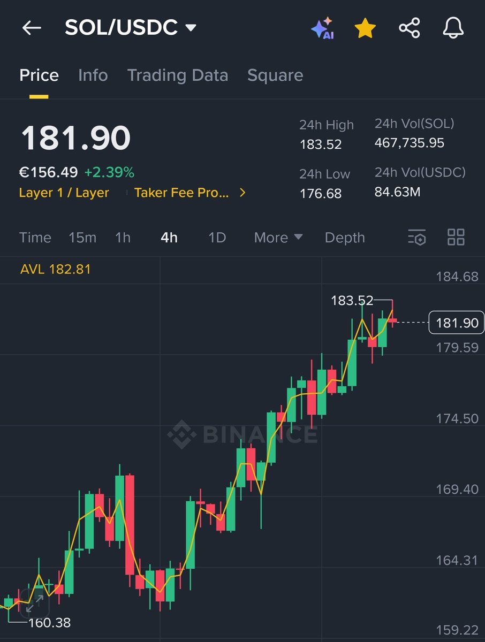485x642 pixels.
Task: Tap the Layer 1 / Layer tag
Action: point(64,193)
